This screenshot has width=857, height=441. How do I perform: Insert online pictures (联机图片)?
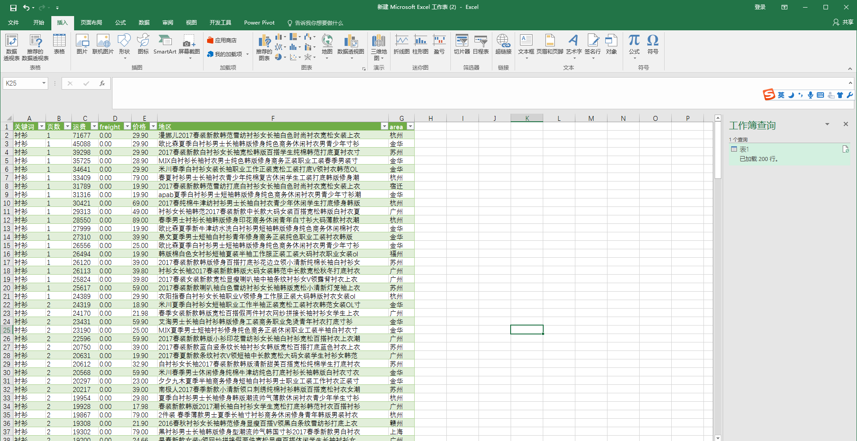point(103,45)
